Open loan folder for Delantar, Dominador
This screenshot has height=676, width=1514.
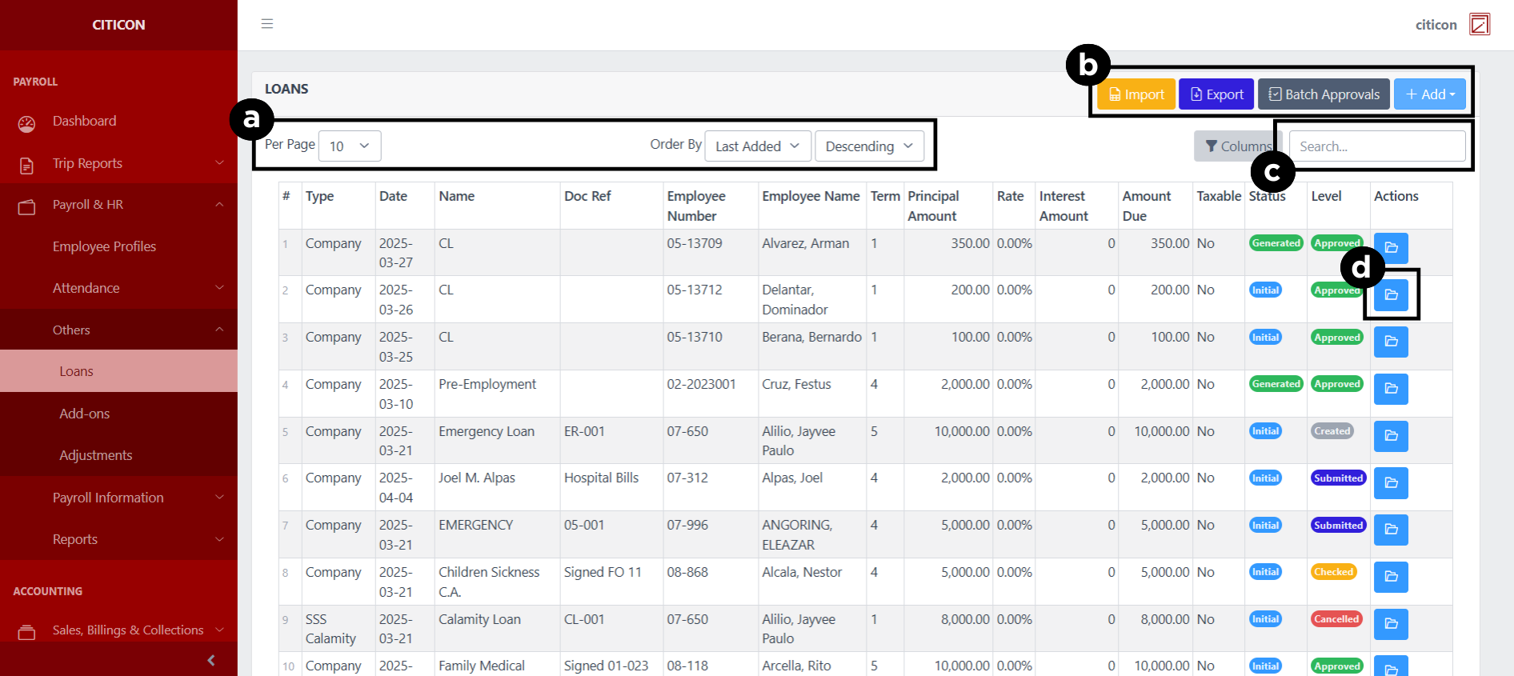click(x=1391, y=294)
